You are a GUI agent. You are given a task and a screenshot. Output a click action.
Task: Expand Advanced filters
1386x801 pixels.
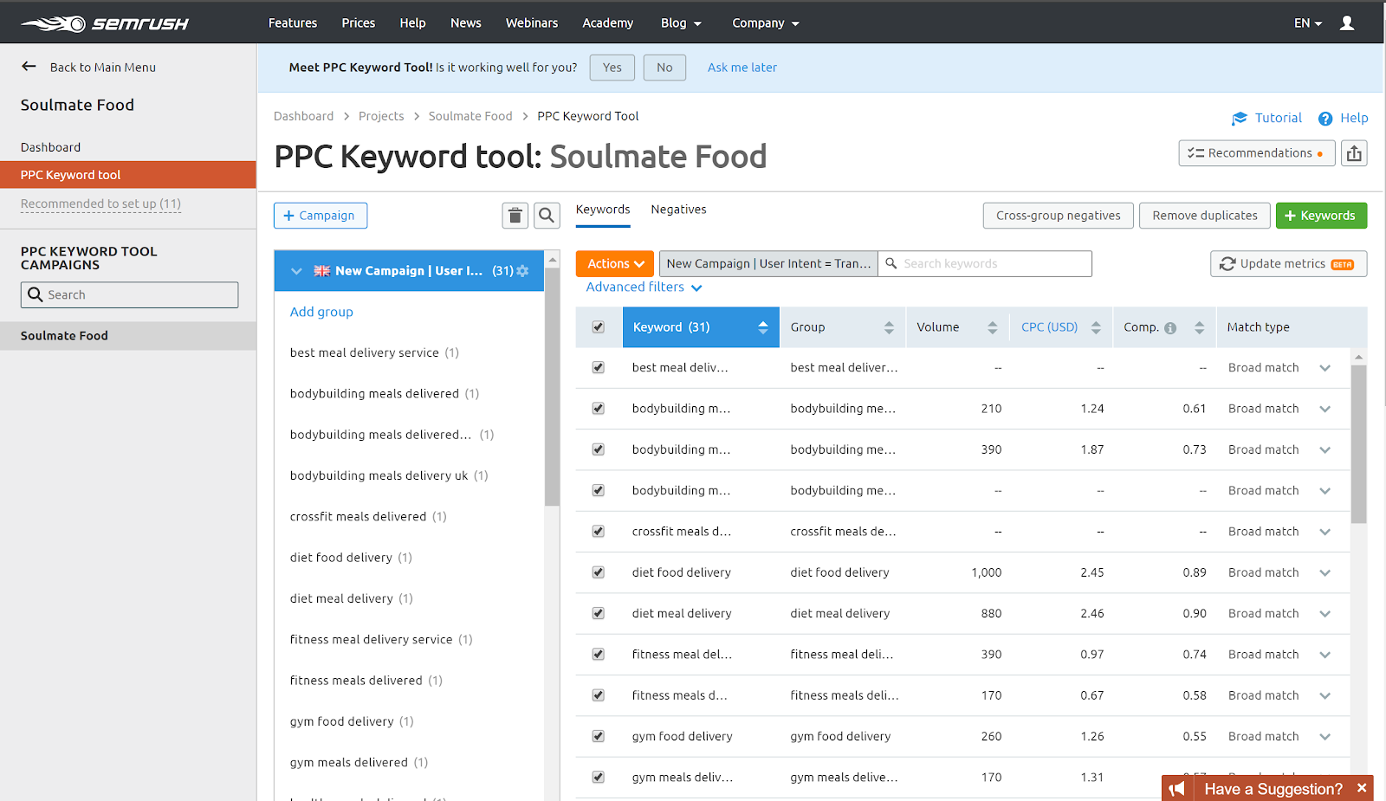pyautogui.click(x=644, y=287)
